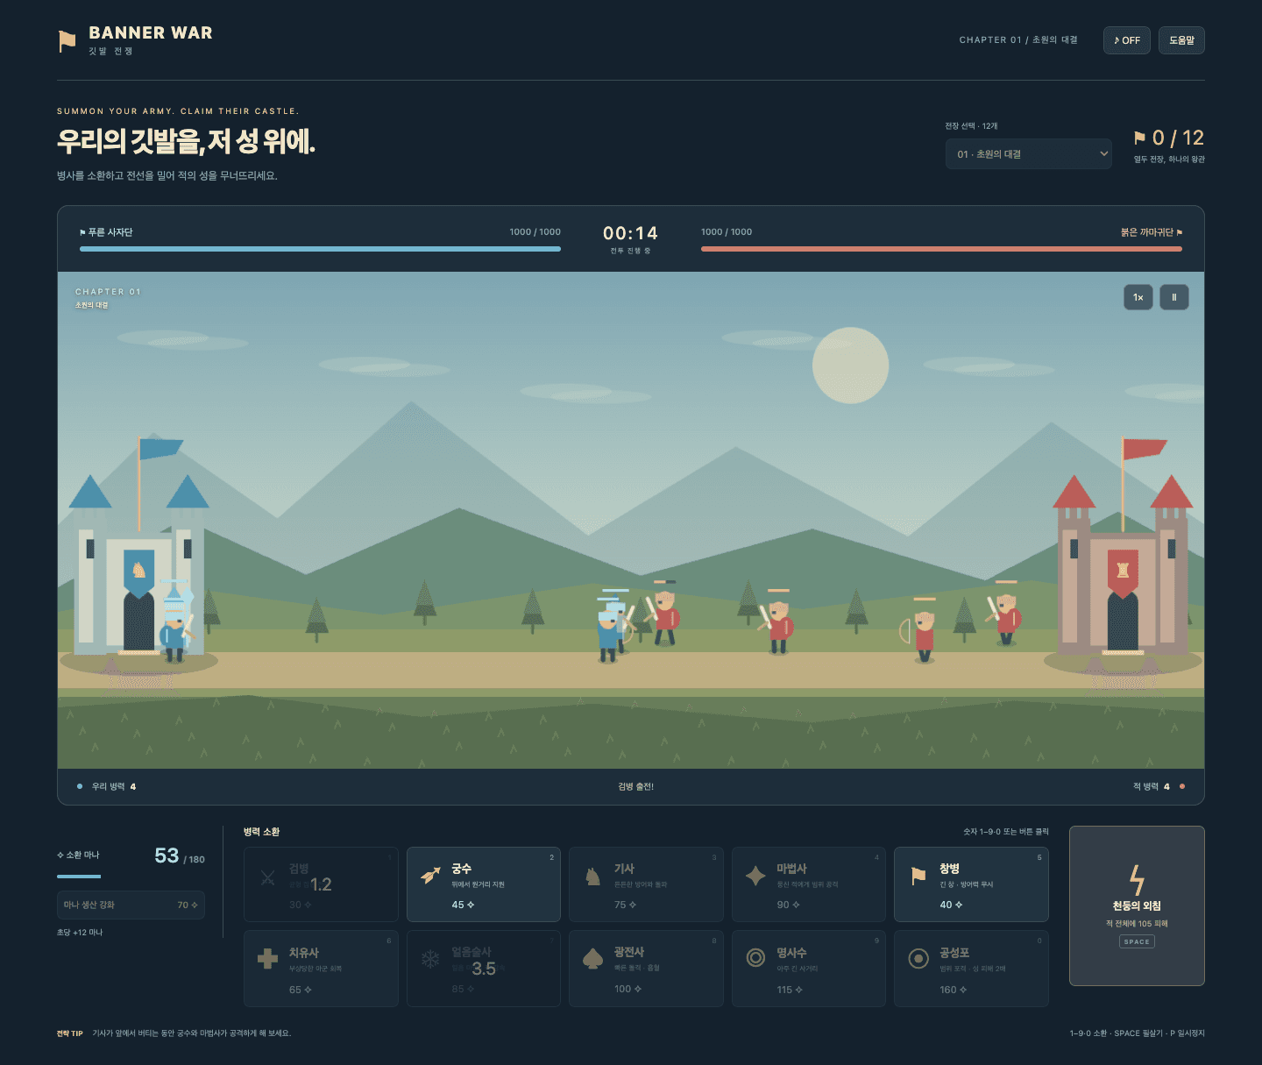1262x1065 pixels.
Task: Open the 도움말 help button
Action: pos(1181,40)
